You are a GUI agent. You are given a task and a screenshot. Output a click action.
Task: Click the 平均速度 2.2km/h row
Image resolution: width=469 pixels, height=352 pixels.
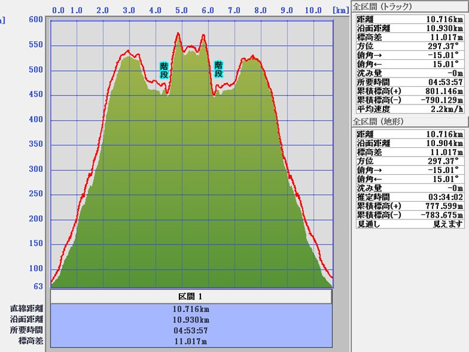point(410,109)
